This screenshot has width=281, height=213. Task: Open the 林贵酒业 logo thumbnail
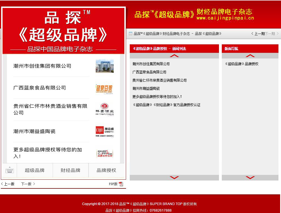tap(105, 110)
